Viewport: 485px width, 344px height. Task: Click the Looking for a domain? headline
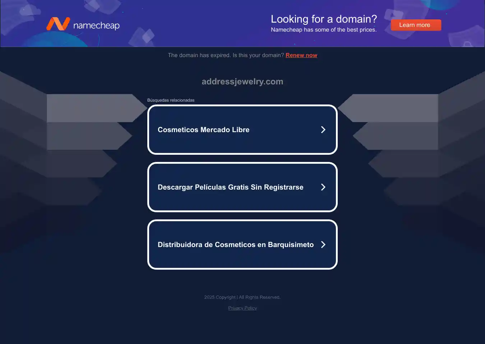pos(324,19)
